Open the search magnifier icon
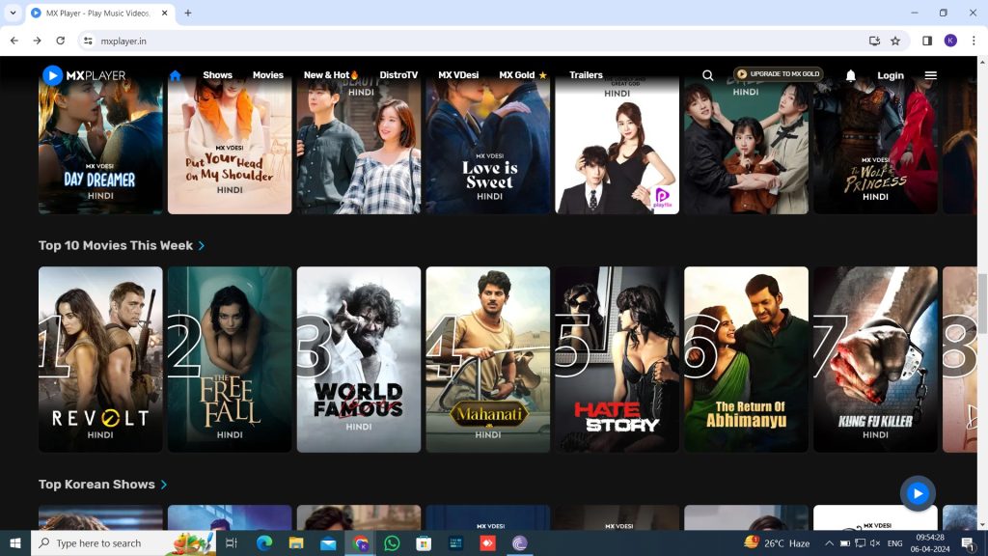 708,75
